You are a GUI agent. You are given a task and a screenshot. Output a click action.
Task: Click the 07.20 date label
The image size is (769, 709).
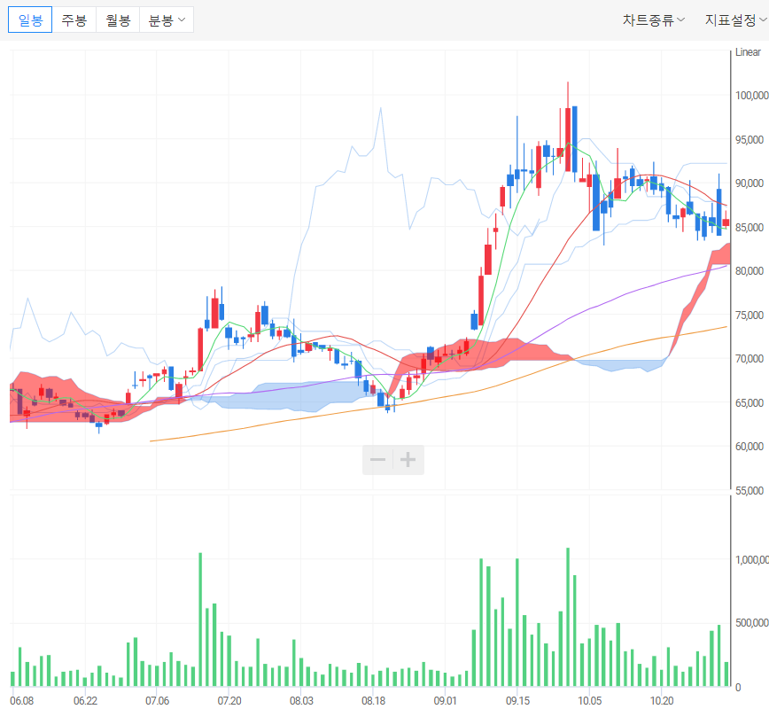tap(229, 700)
